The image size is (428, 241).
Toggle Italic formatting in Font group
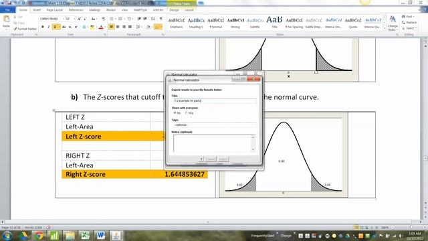pyautogui.click(x=49, y=27)
